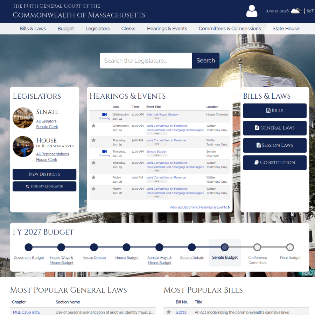This screenshot has height=315, width=315.
Task: Open Bills & Laws navigation menu
Action: tap(33, 29)
